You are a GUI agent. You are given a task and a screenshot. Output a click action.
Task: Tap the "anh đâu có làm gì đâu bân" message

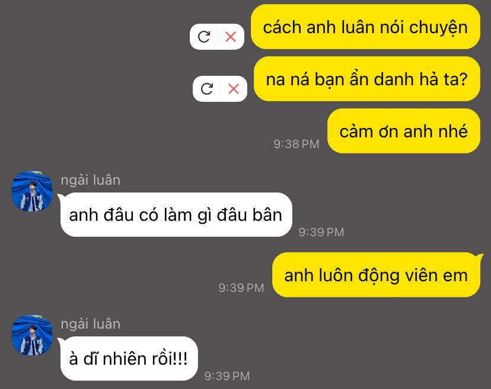coord(176,215)
